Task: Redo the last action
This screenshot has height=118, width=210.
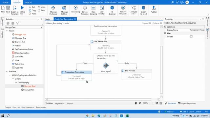Action: 41,10
